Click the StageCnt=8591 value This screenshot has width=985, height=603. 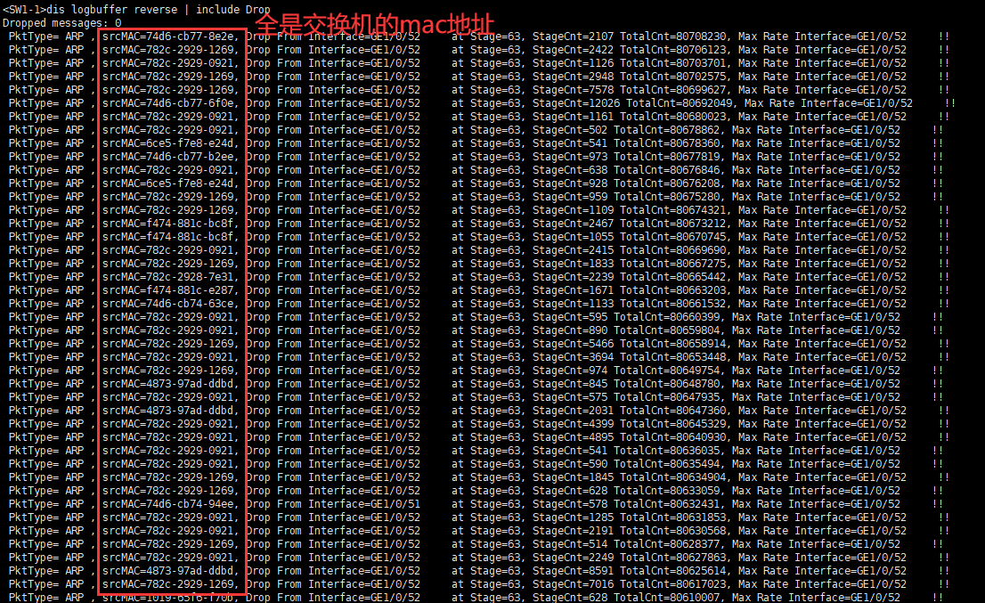[573, 570]
